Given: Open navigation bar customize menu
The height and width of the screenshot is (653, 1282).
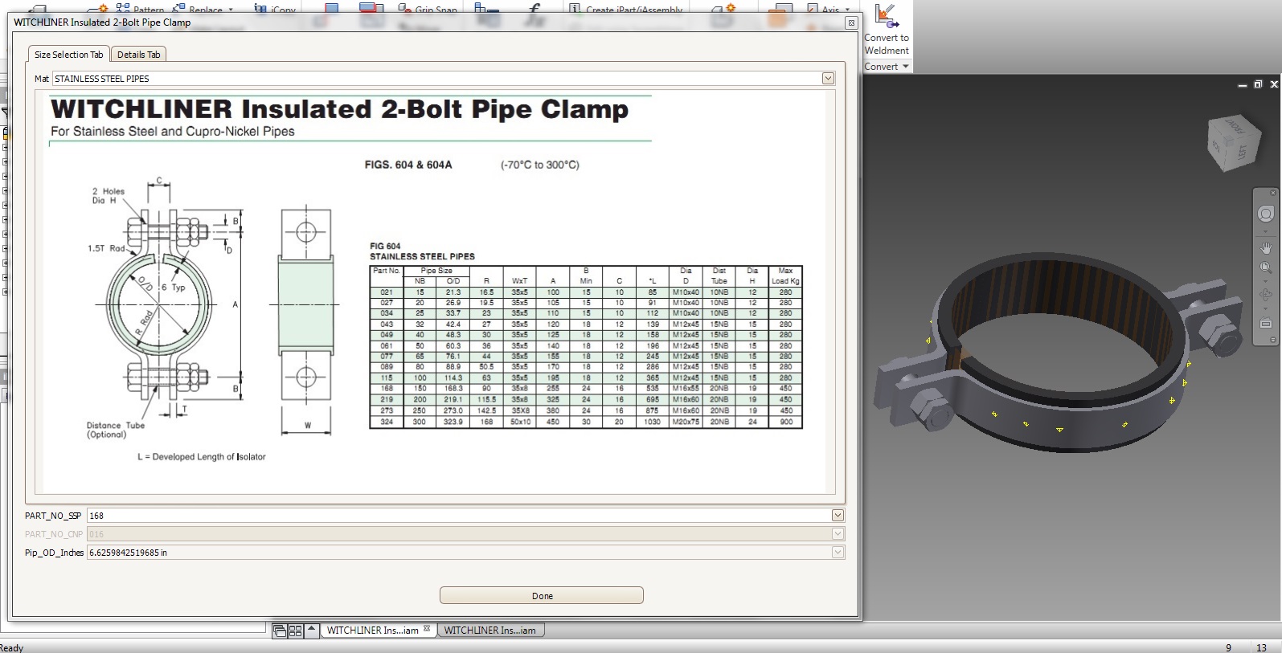Looking at the screenshot, I should point(1272,341).
